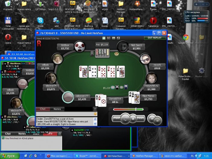Open Войти в Интернет desktop icon
Image resolution: width=212 pixels, height=159 pixels.
click(x=89, y=23)
